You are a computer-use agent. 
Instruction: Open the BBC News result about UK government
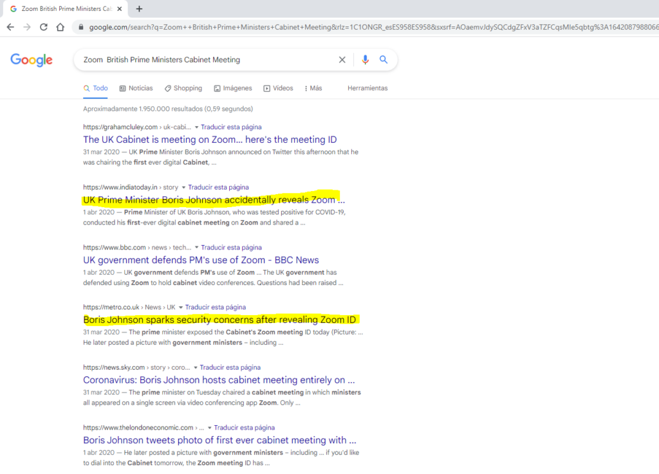(x=200, y=260)
